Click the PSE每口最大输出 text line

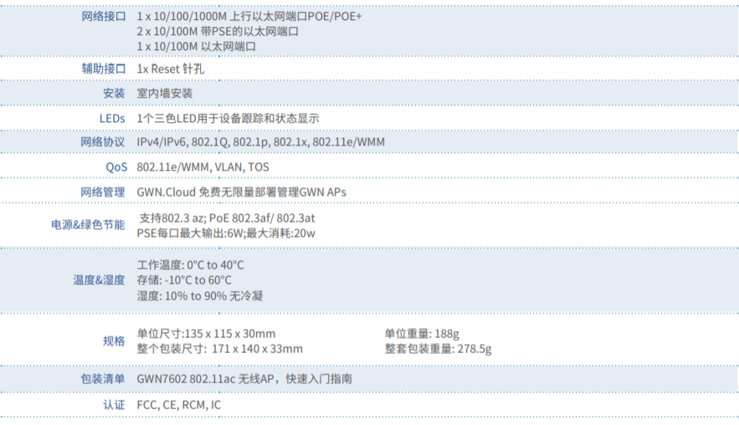pos(226,233)
